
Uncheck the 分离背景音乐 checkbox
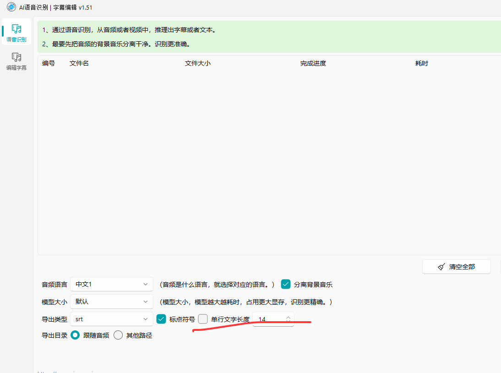[x=286, y=284]
